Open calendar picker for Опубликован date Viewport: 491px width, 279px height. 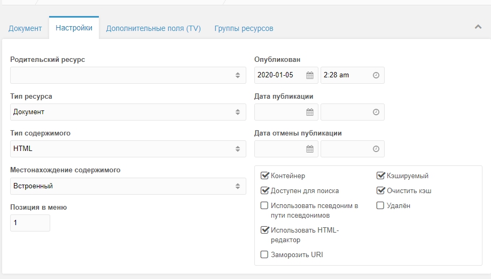tap(310, 75)
